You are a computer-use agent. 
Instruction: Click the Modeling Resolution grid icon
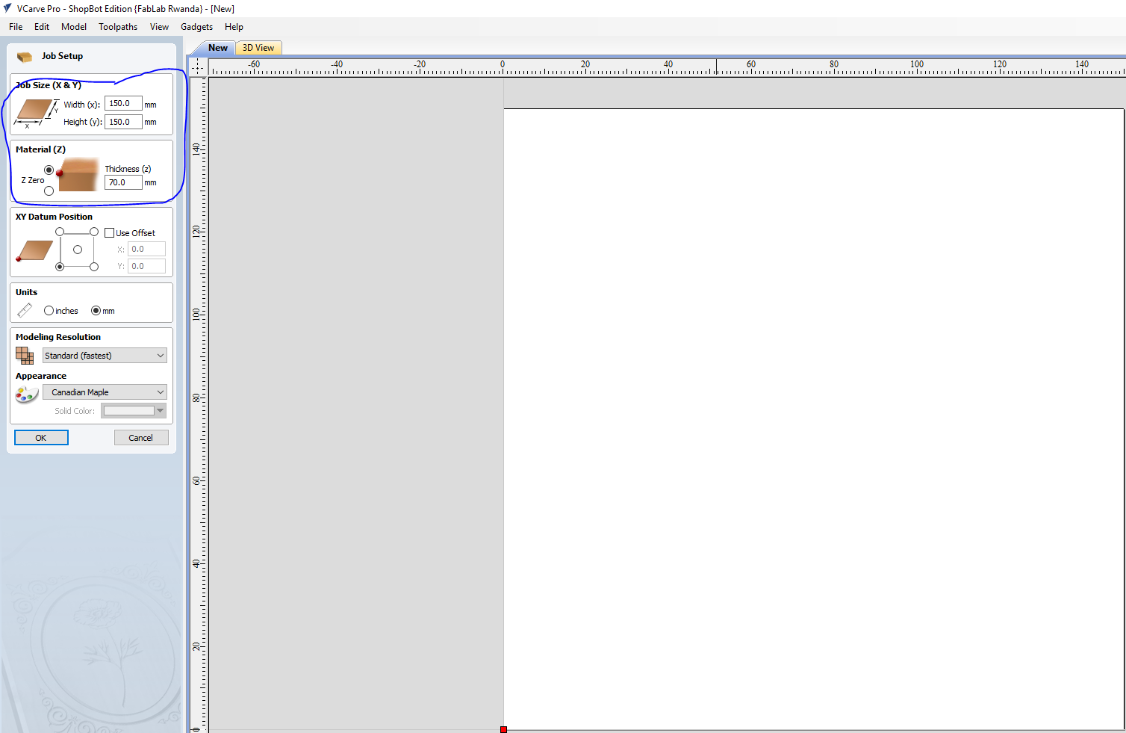point(25,356)
